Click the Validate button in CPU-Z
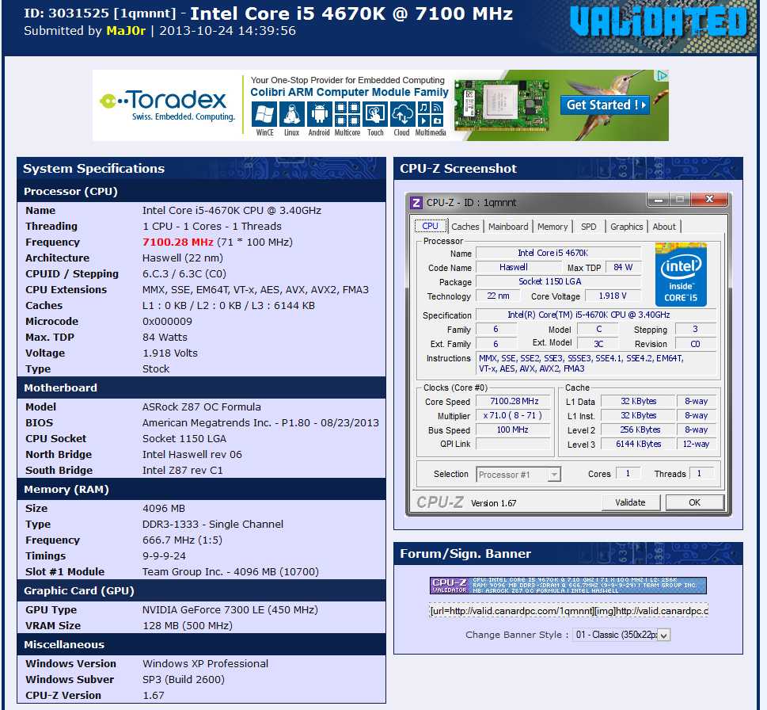 [x=630, y=502]
